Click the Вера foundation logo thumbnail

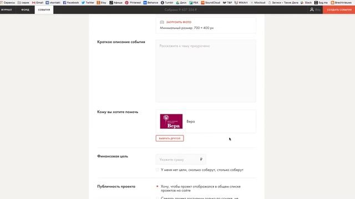tap(171, 122)
